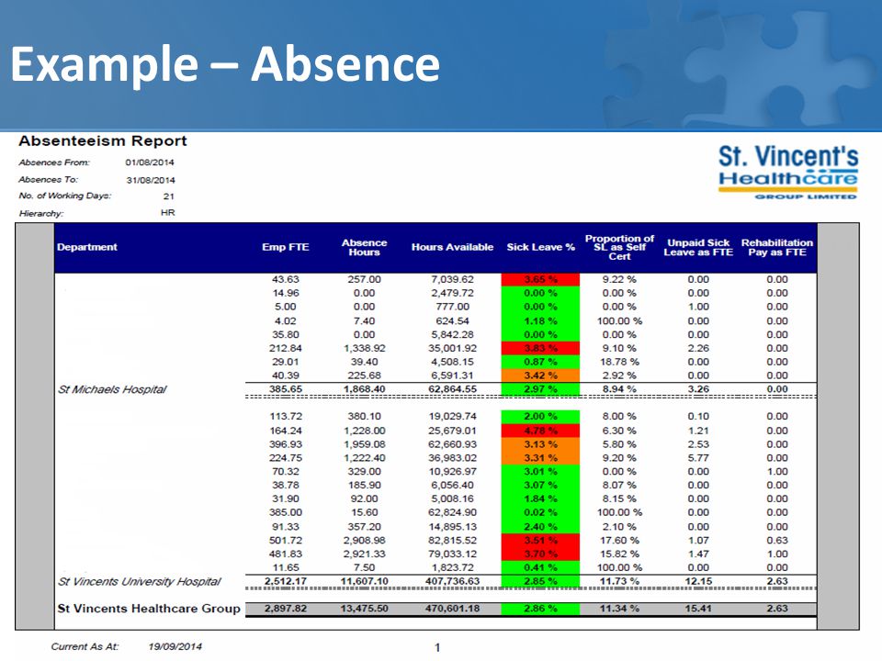This screenshot has height=661, width=882.
Task: Click the green 2.86 % group total cell
Action: pos(540,609)
